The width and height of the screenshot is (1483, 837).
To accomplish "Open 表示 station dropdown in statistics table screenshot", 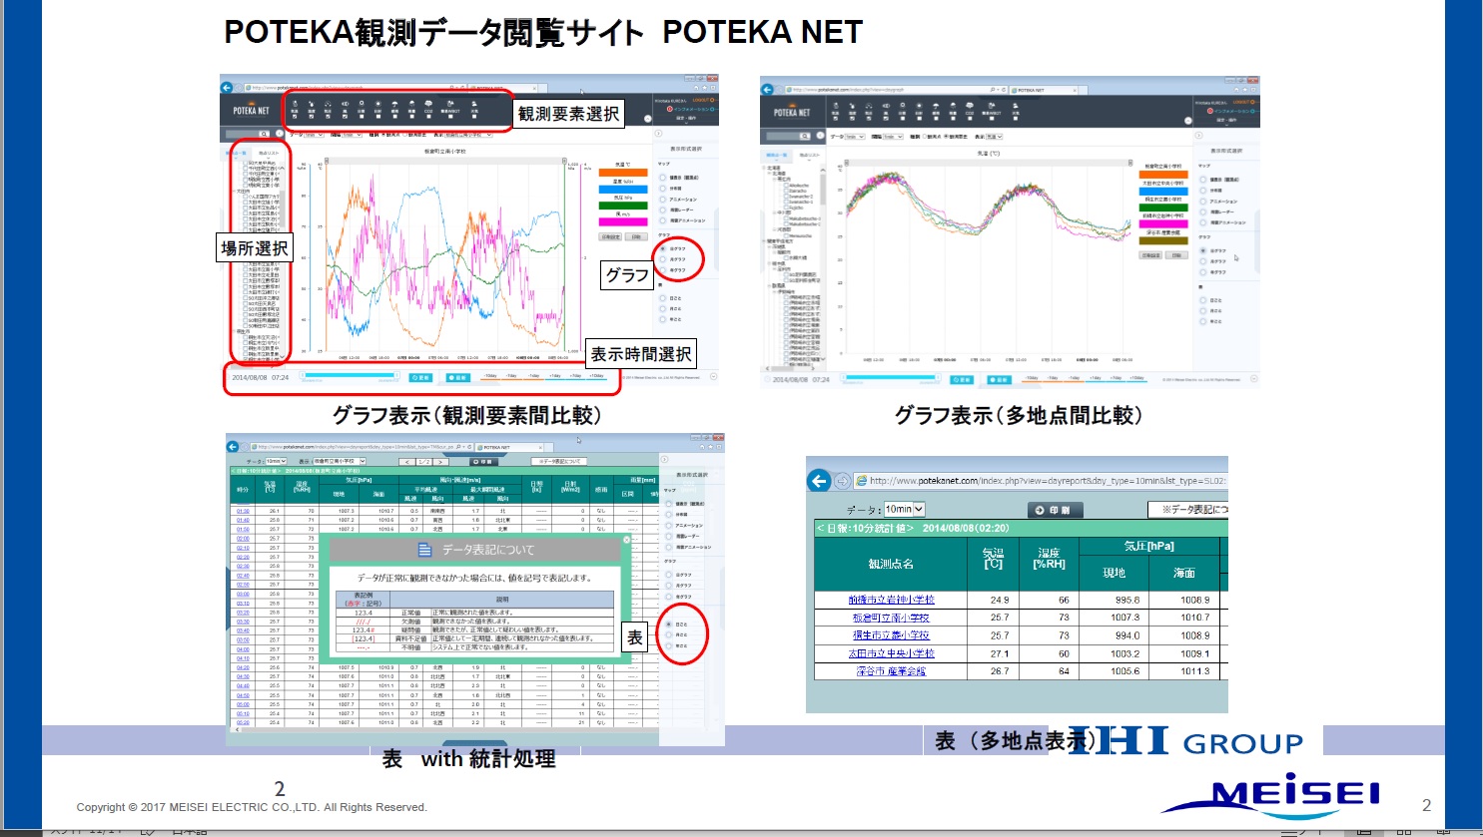I will click(x=340, y=461).
